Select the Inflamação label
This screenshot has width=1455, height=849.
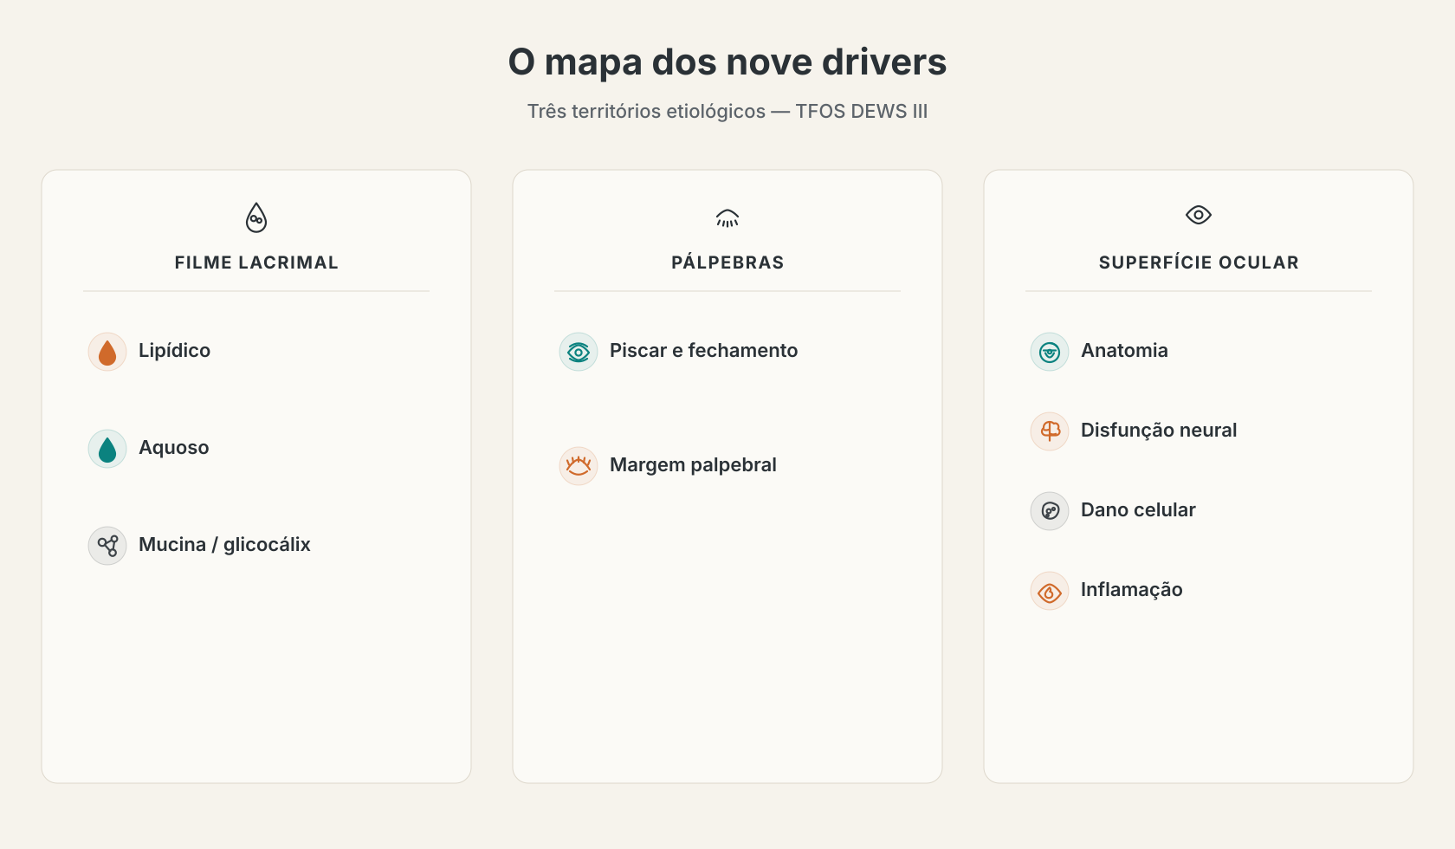(x=1131, y=590)
